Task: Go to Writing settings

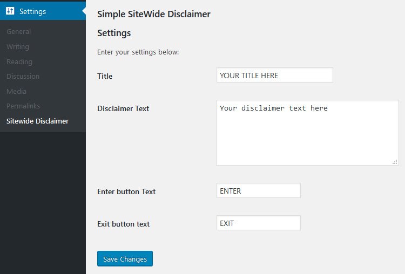Action: point(18,47)
